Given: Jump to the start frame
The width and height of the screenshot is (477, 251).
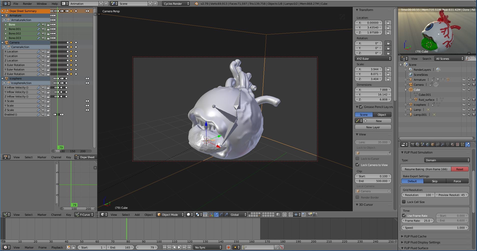Looking at the screenshot, I should tap(164, 247).
